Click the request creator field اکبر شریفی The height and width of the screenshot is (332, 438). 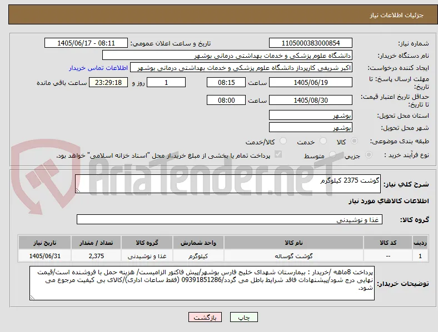[x=241, y=68]
